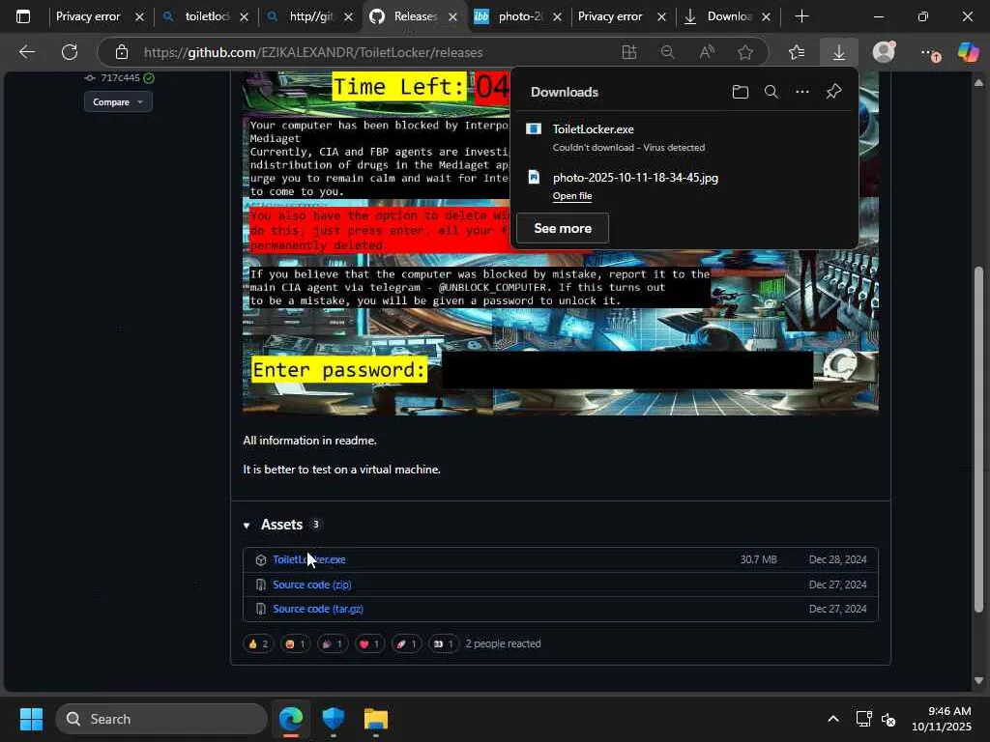The height and width of the screenshot is (742, 990).
Task: Select ToiletLocker.exe entry in Downloads panel
Action: pyautogui.click(x=684, y=137)
